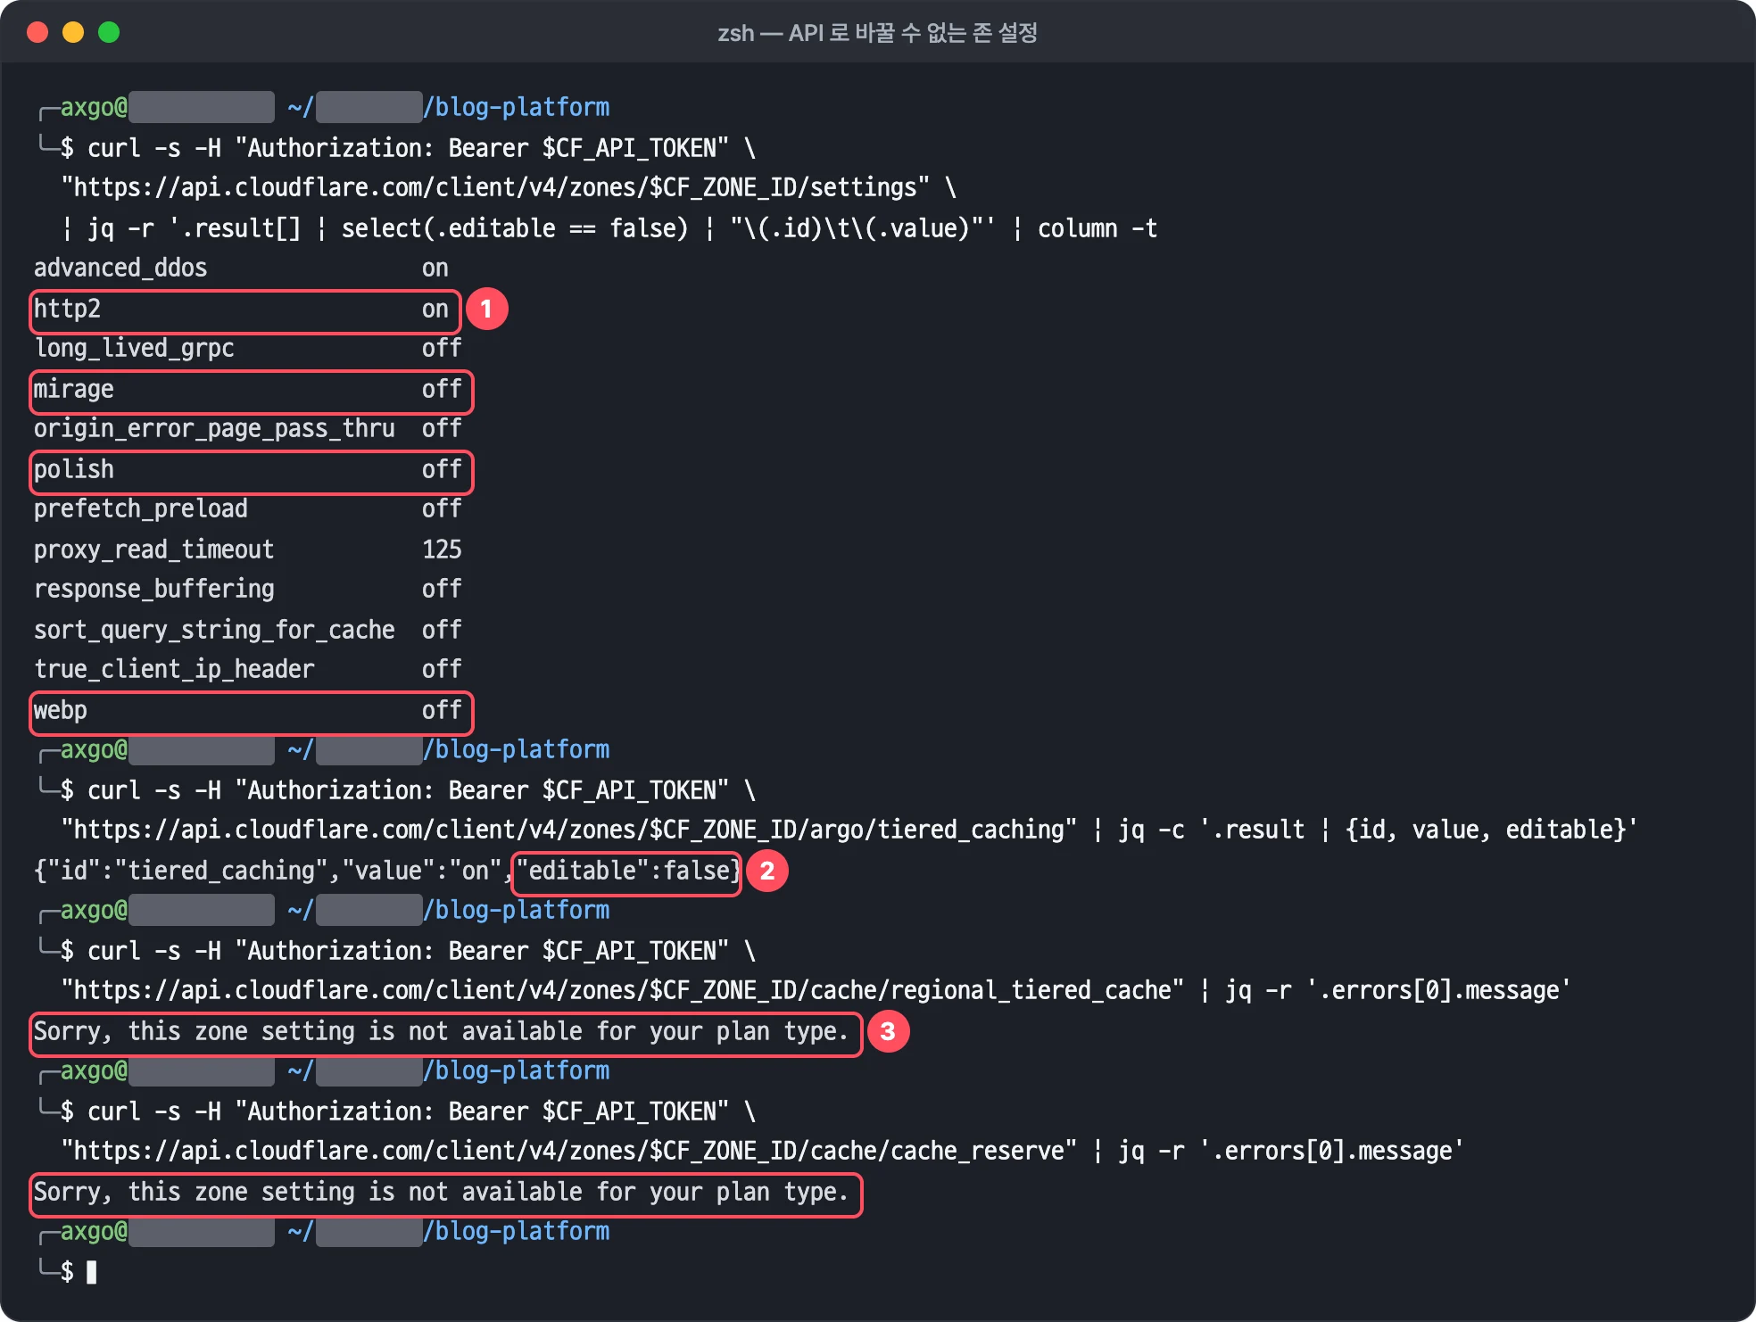Click the polish setting line
Screen dimensions: 1756x1322
point(252,472)
